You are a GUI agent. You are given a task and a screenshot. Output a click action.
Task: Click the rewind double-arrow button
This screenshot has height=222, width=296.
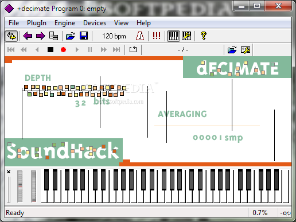pyautogui.click(x=24, y=50)
